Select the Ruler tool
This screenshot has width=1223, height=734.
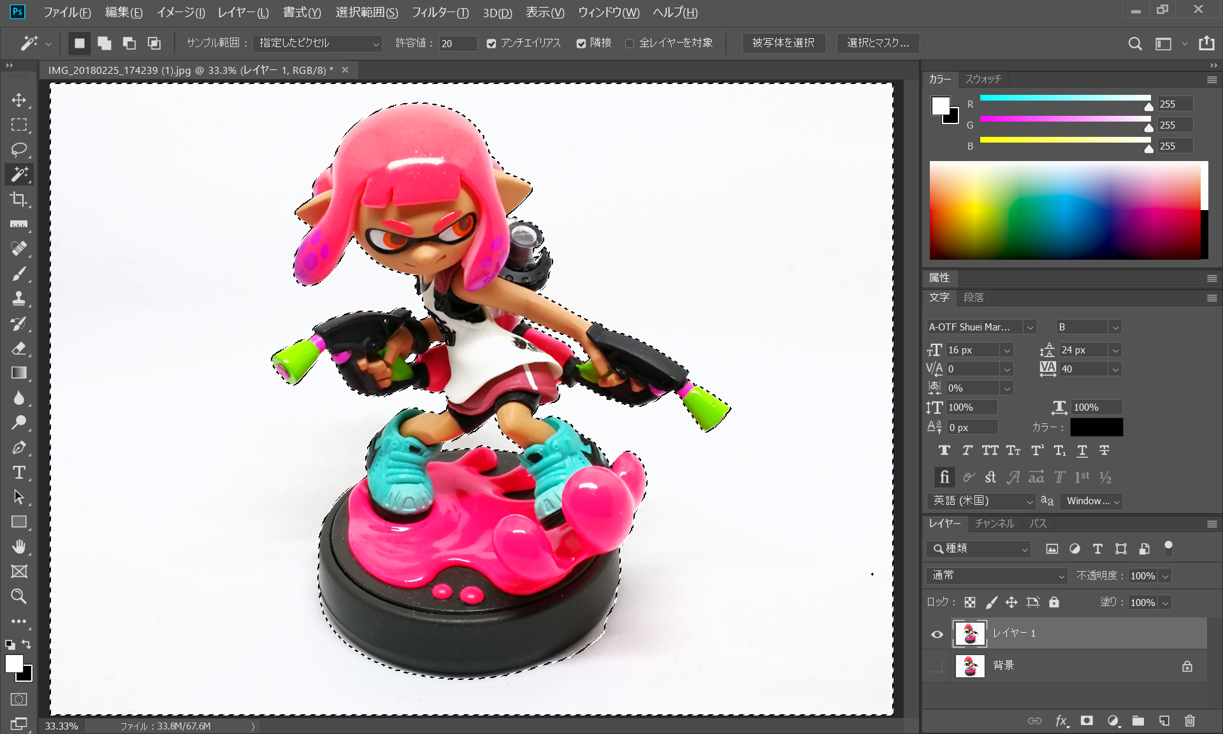point(19,224)
